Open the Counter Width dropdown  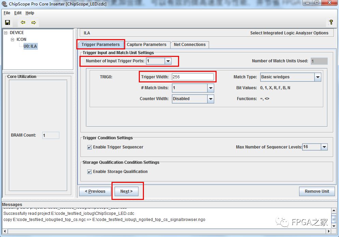[210, 99]
